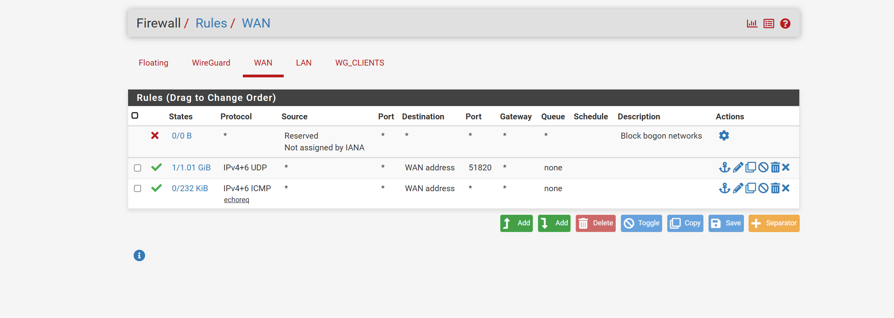Copy the UDP 51820 rule icon
The image size is (894, 318).
tap(751, 168)
